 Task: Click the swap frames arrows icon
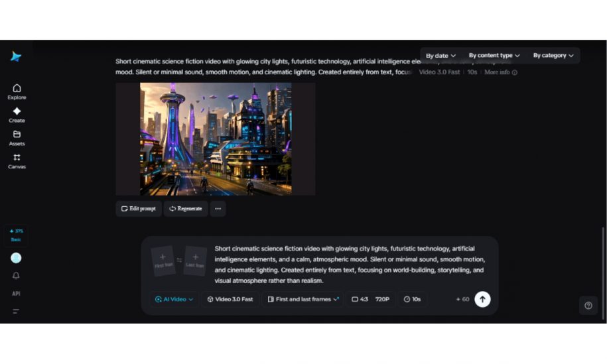tap(179, 260)
